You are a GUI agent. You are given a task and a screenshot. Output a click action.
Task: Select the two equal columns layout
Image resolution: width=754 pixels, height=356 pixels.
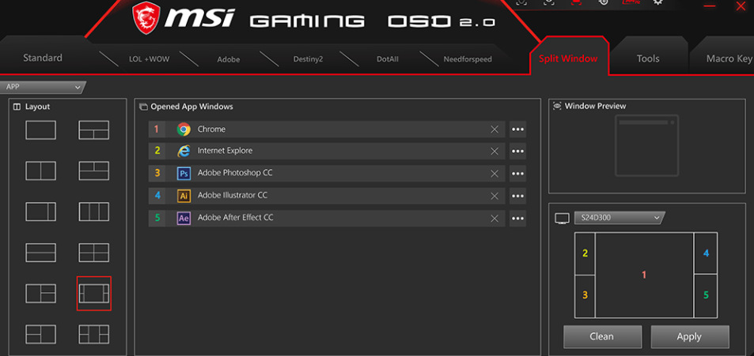(40, 171)
